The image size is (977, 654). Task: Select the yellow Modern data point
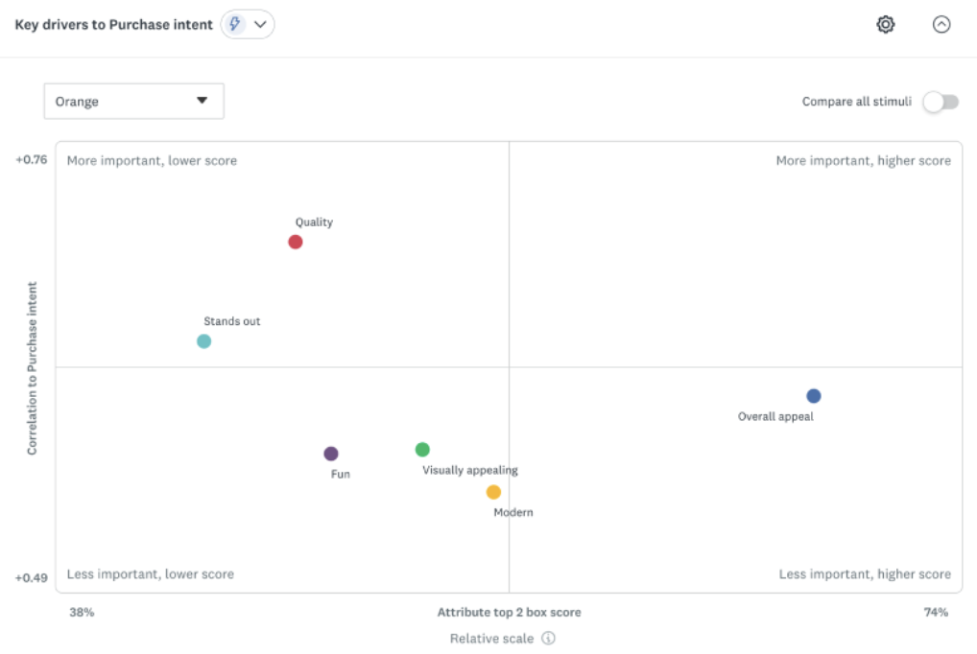click(x=493, y=492)
